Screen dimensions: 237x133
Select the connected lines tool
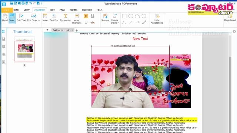point(124,23)
